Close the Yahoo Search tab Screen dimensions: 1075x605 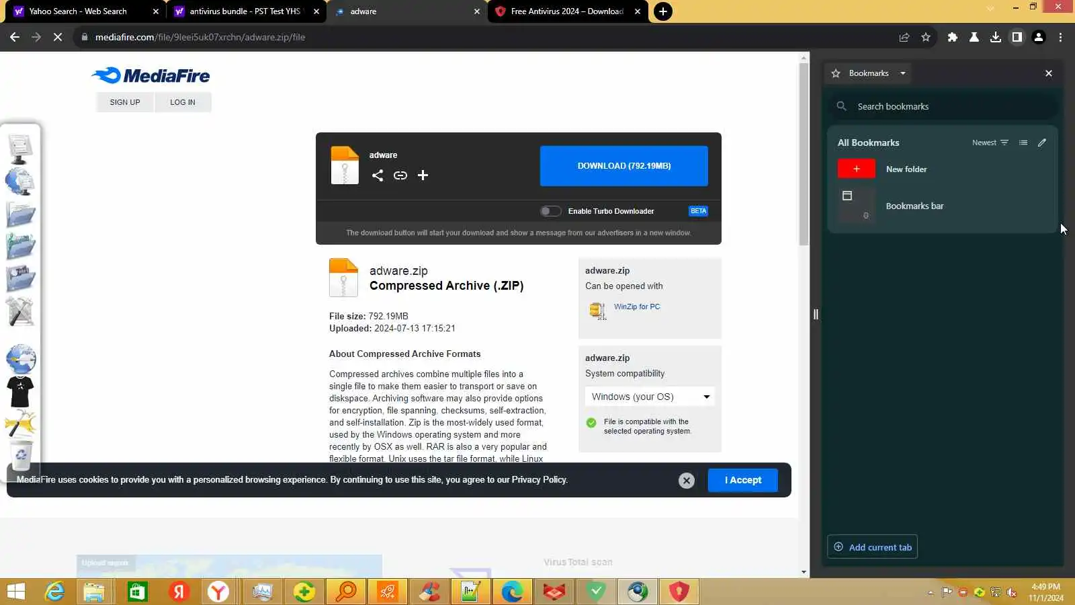156,11
